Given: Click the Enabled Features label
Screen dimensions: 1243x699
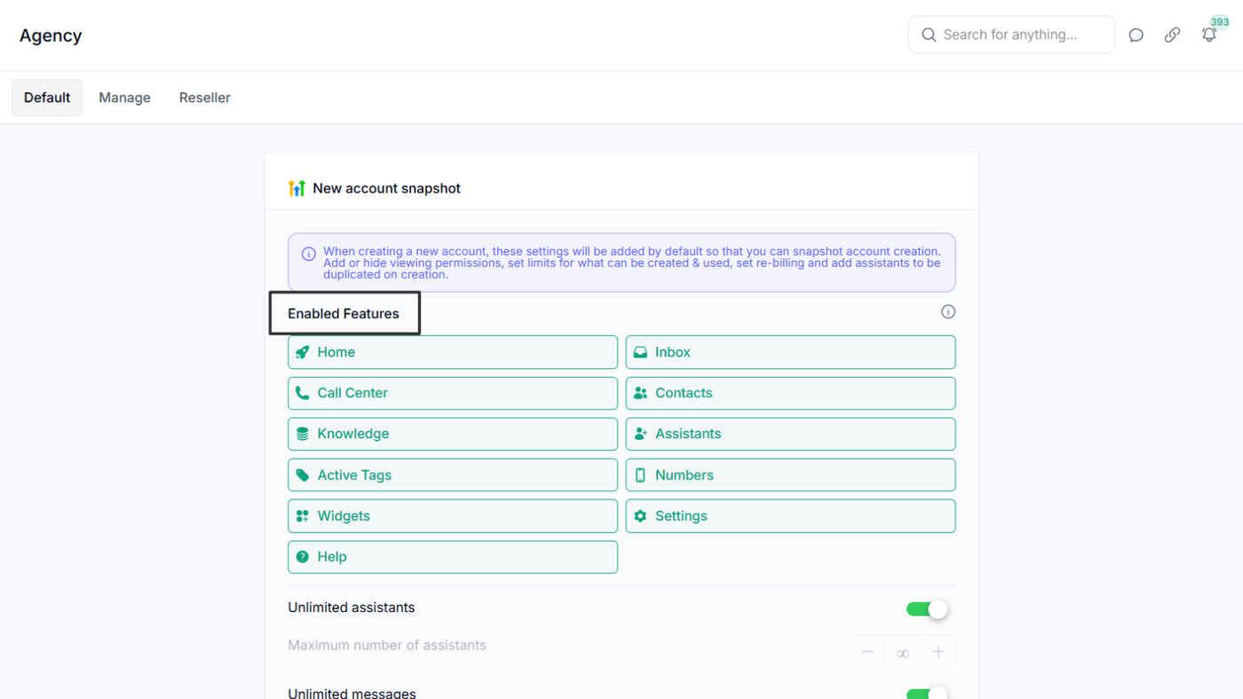Looking at the screenshot, I should [344, 313].
